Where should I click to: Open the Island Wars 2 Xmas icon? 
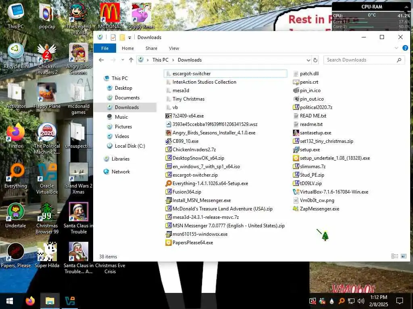pos(78,179)
